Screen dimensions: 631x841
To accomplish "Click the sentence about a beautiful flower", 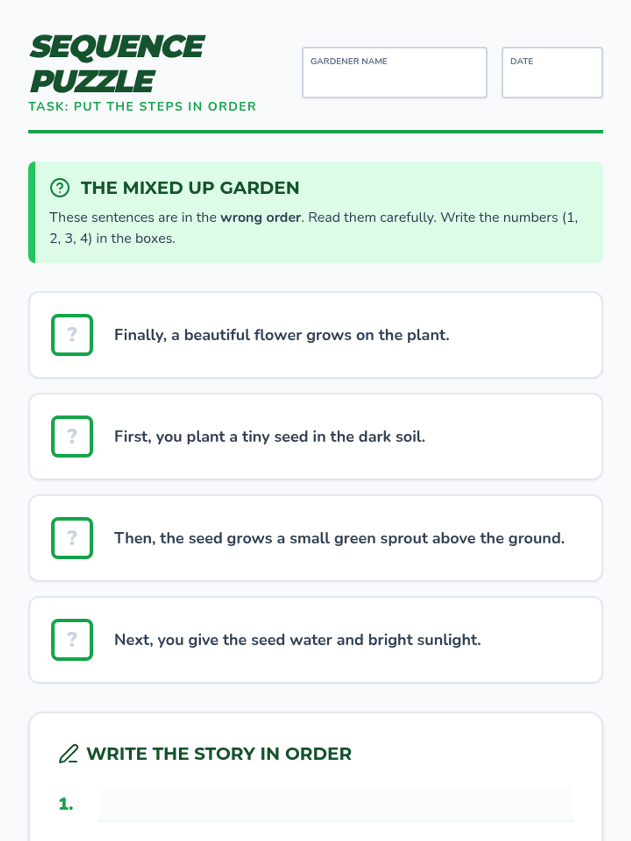I will click(x=282, y=335).
